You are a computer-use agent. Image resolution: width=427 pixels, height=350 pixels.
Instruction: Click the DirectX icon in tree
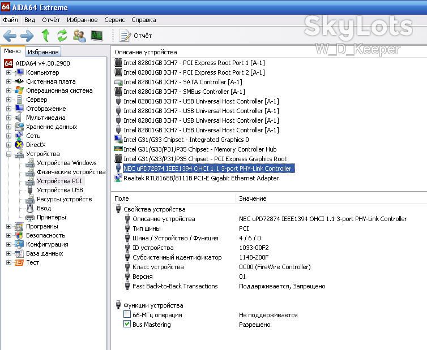(19, 145)
